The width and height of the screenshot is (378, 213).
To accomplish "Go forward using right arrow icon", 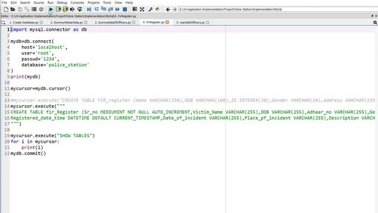I will coord(175,9).
